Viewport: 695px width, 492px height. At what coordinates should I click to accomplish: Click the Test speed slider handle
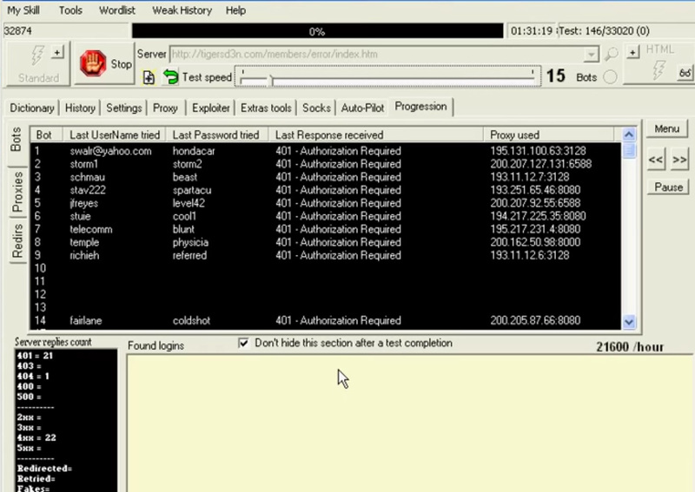(272, 80)
